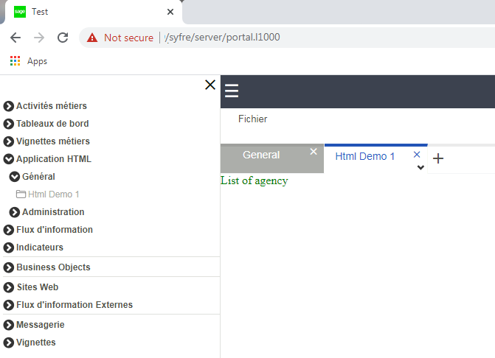The width and height of the screenshot is (495, 358).
Task: Select the Html Demo 1 tab
Action: 376,158
